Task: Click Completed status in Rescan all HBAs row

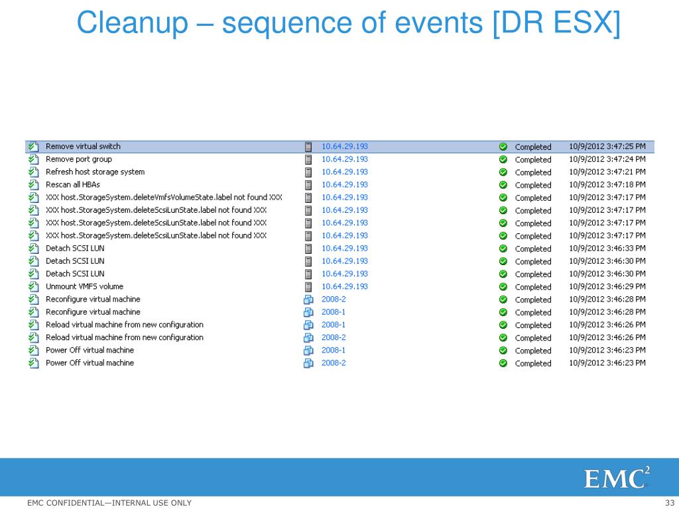Action: coord(533,186)
